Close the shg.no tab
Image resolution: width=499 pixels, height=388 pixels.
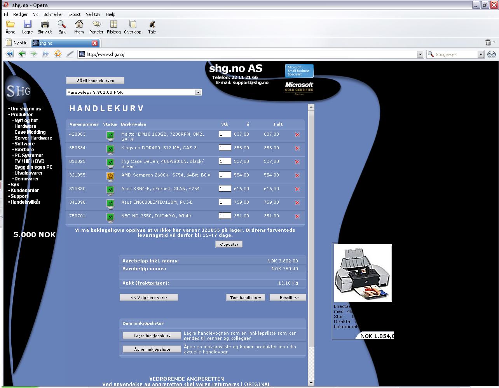click(94, 43)
